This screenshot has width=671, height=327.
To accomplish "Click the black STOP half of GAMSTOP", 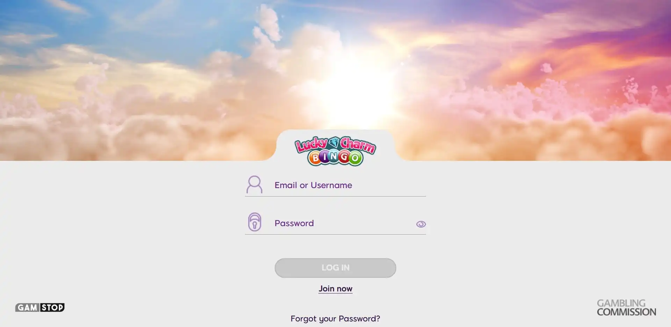I will click(x=52, y=307).
